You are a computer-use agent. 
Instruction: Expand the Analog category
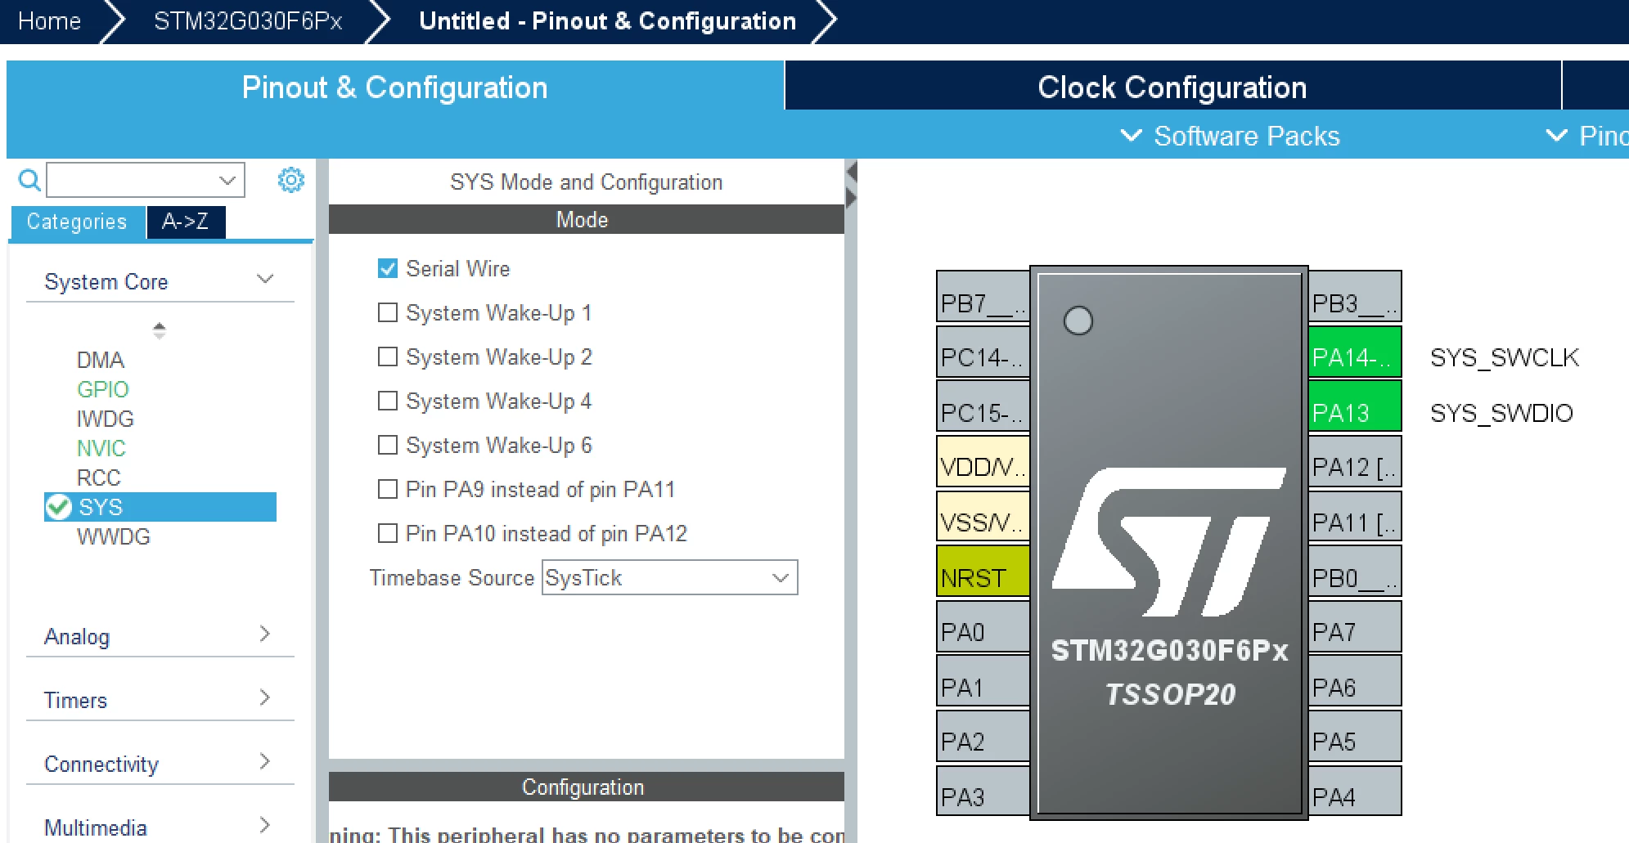point(160,636)
